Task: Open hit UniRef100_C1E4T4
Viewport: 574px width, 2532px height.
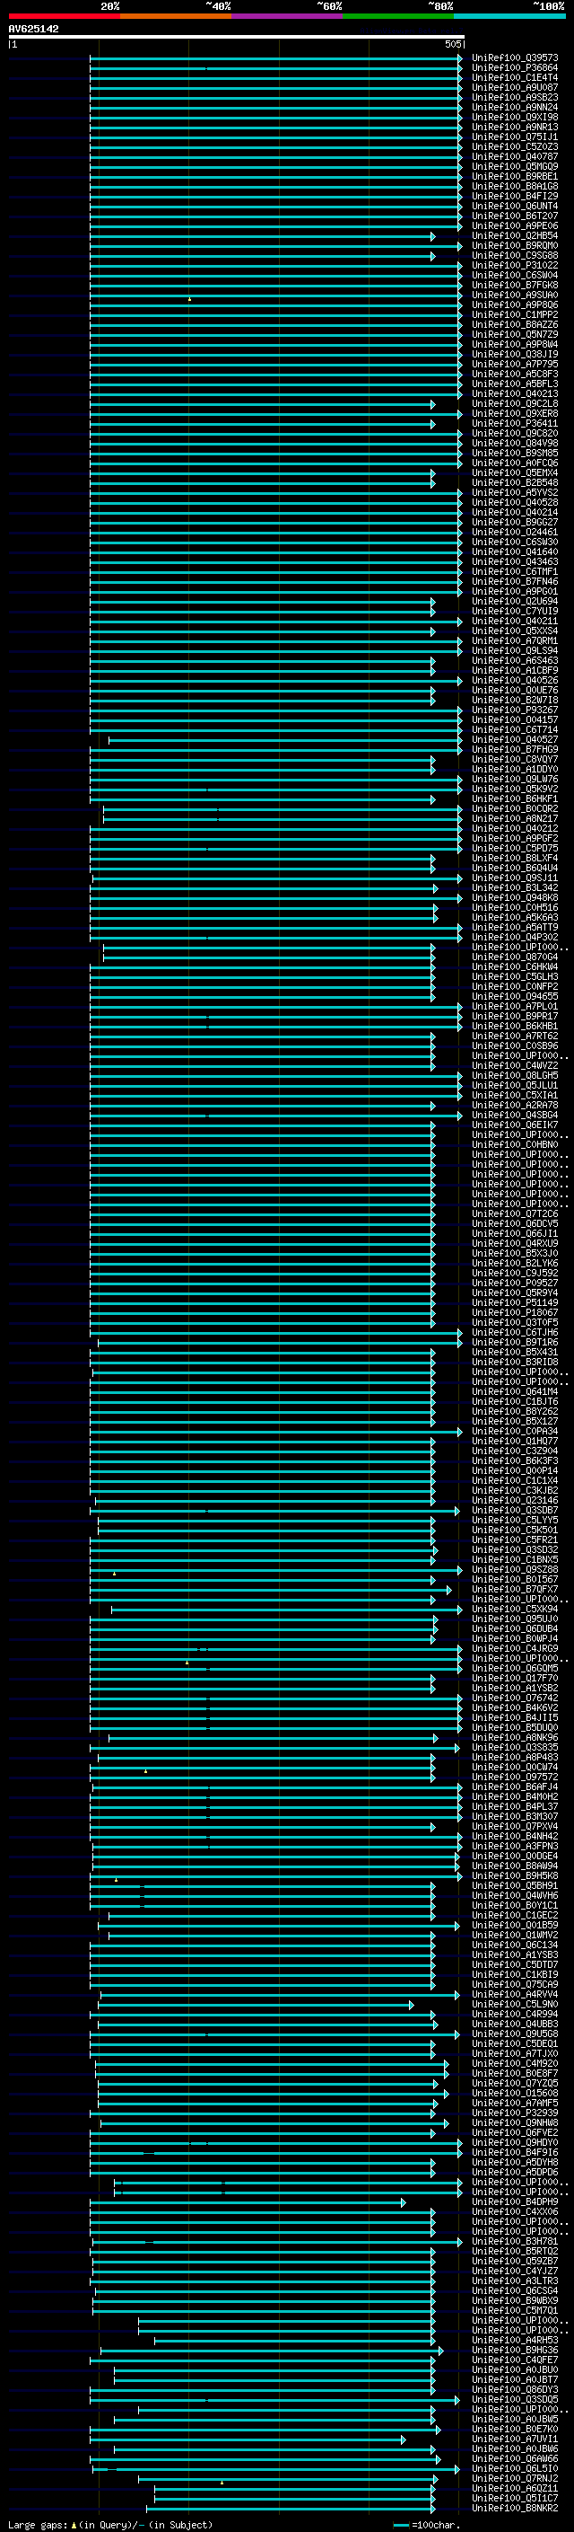Action: (514, 77)
